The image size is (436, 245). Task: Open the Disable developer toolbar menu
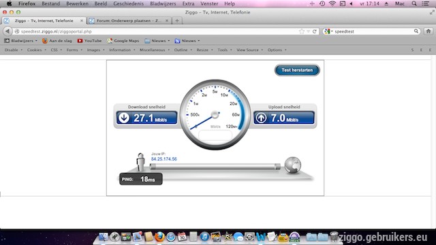[x=14, y=50]
